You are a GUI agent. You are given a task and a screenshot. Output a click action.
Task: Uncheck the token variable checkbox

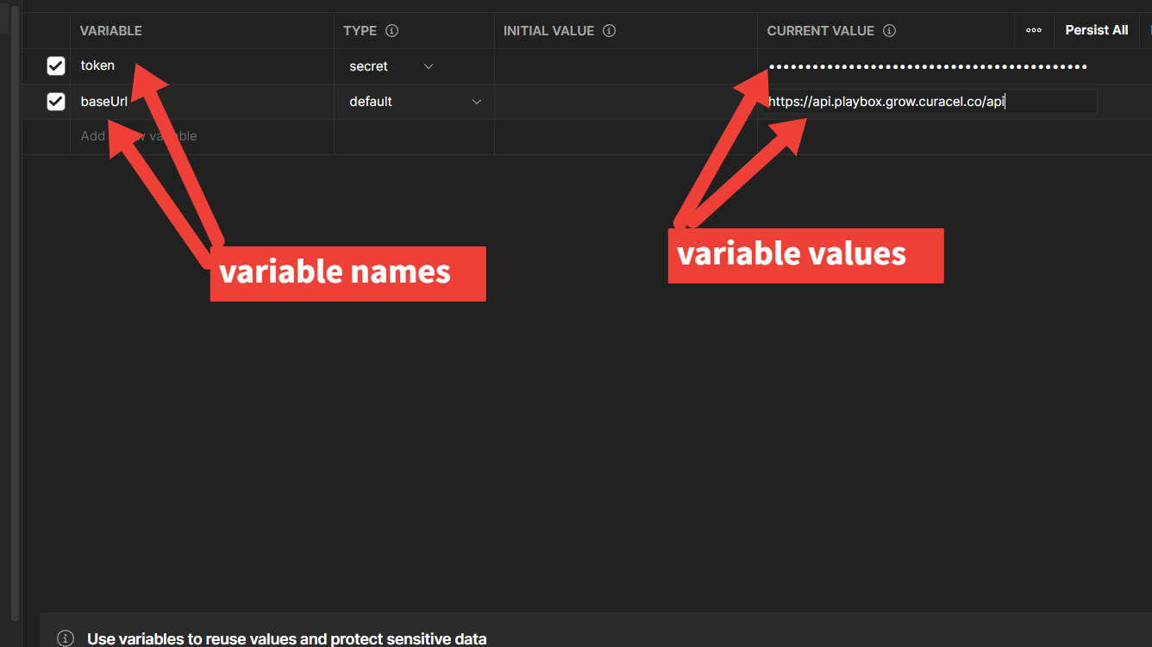coord(56,66)
